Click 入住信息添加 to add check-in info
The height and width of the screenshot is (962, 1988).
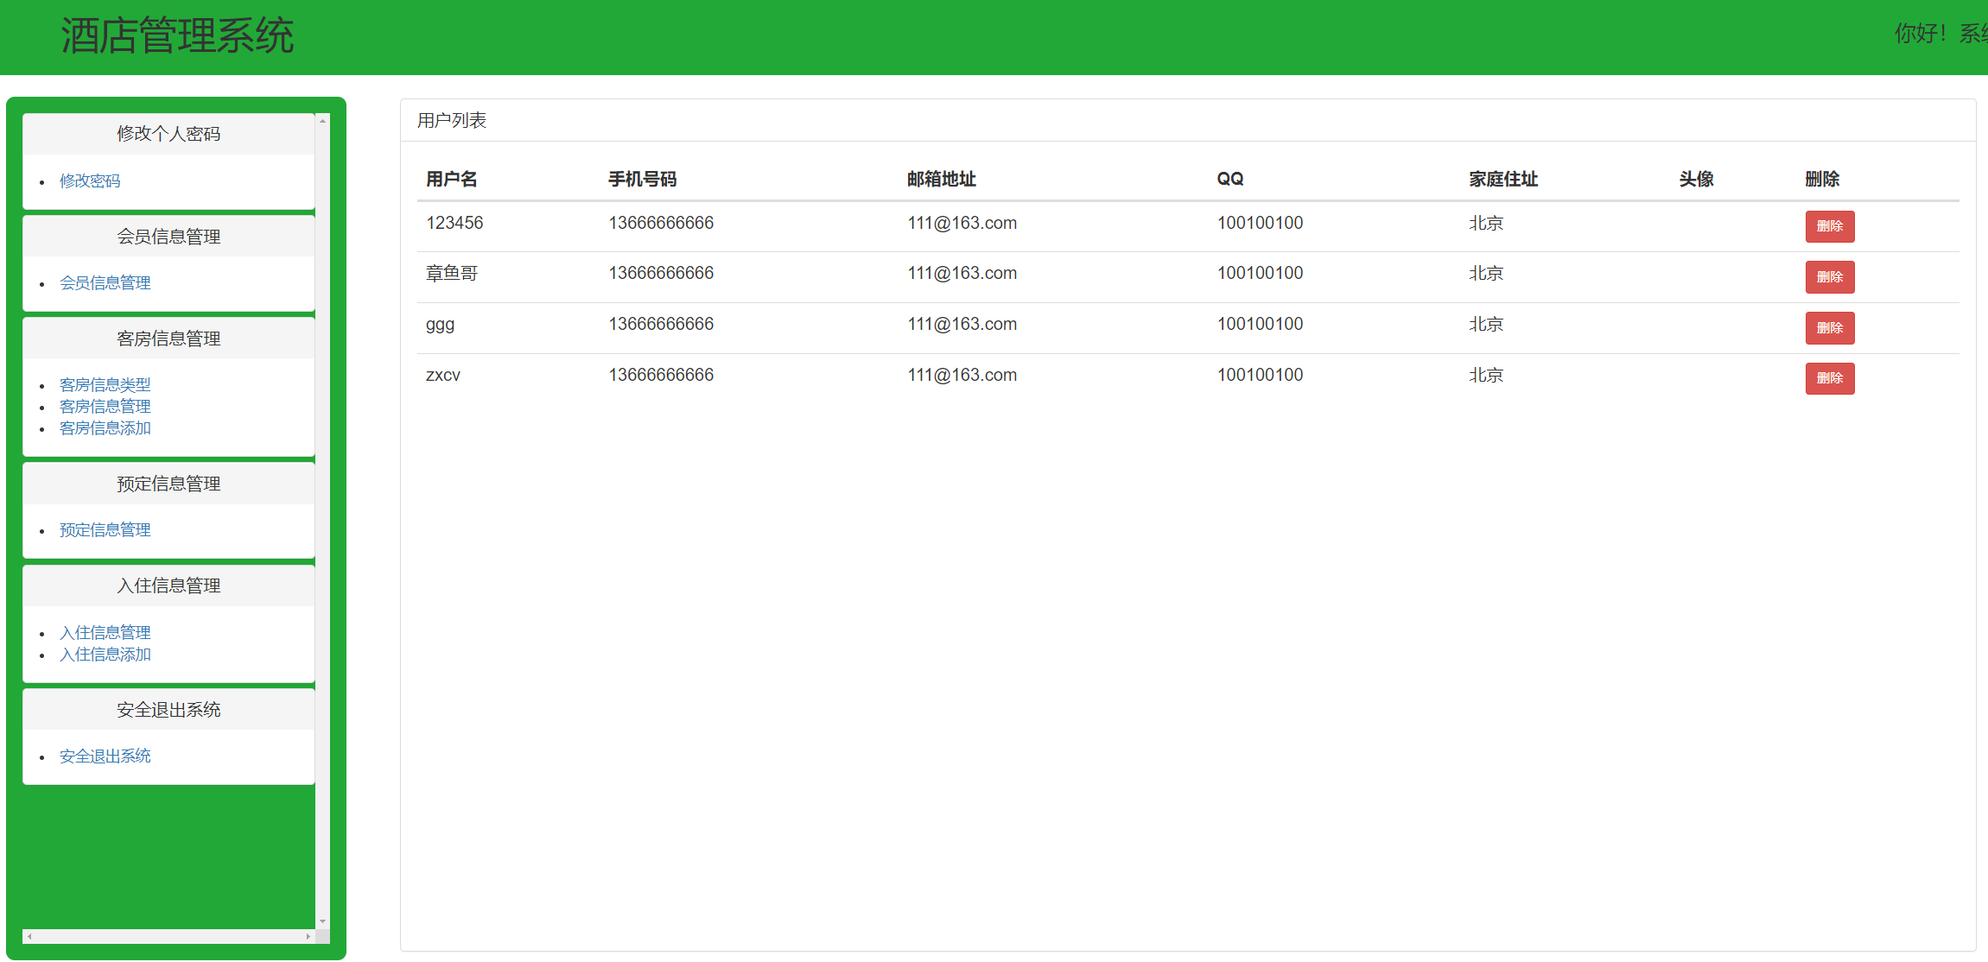click(x=105, y=655)
